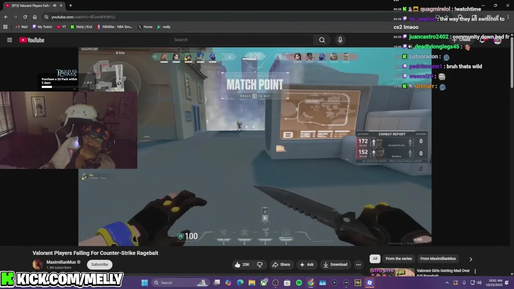Open NBABite bookmark

114,27
